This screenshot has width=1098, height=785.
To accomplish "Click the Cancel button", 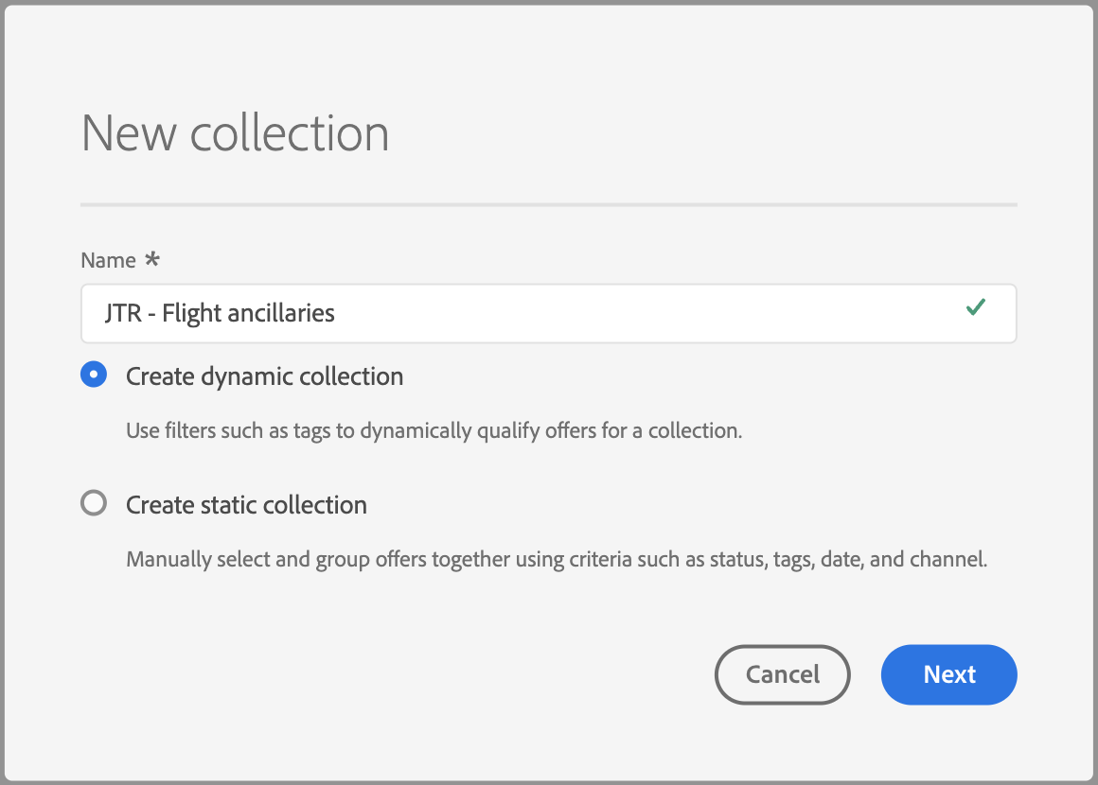I will pyautogui.click(x=782, y=674).
